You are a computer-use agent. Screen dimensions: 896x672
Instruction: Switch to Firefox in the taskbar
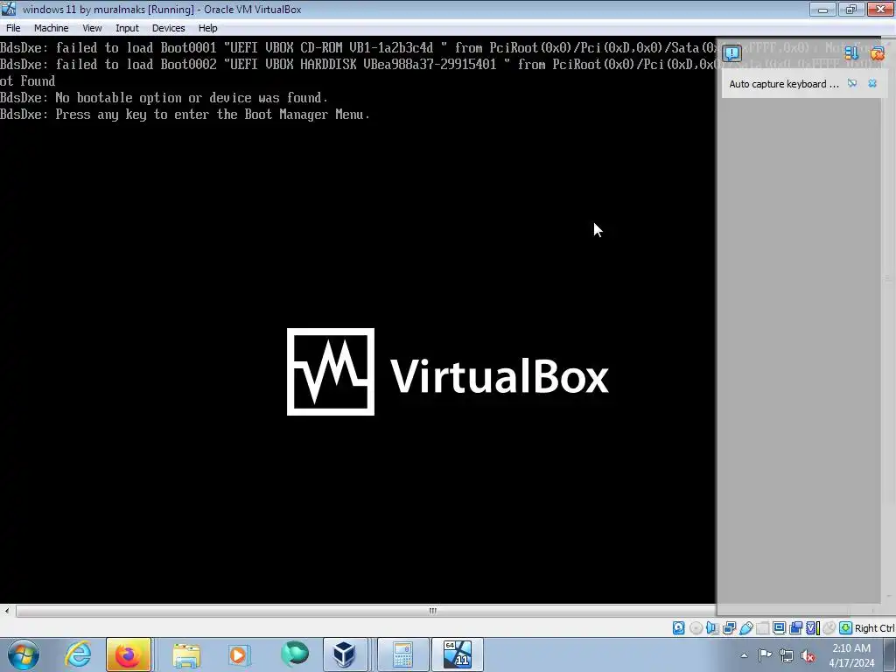pos(128,654)
